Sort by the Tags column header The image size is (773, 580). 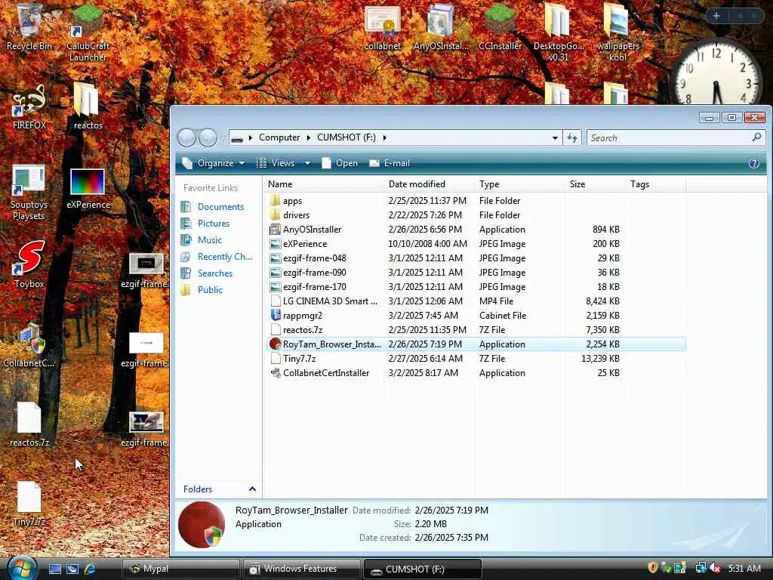(x=656, y=184)
